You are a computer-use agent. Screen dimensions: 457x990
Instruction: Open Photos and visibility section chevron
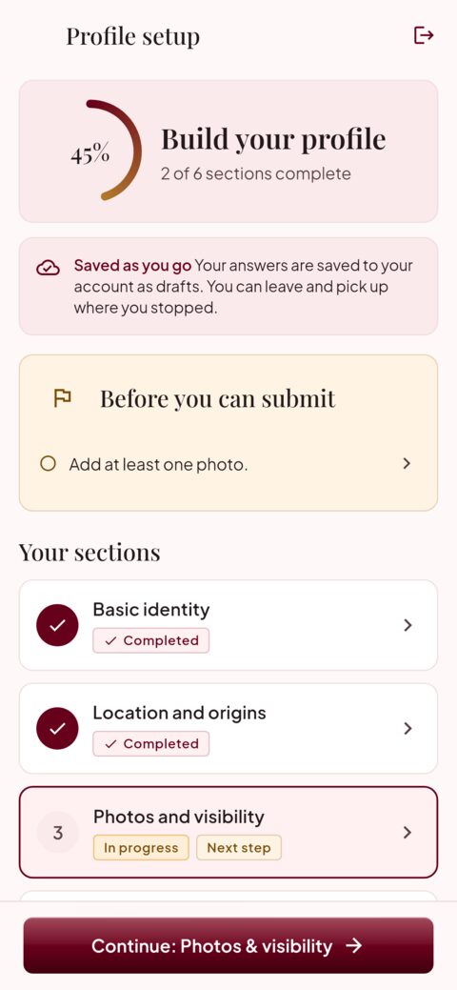click(407, 833)
